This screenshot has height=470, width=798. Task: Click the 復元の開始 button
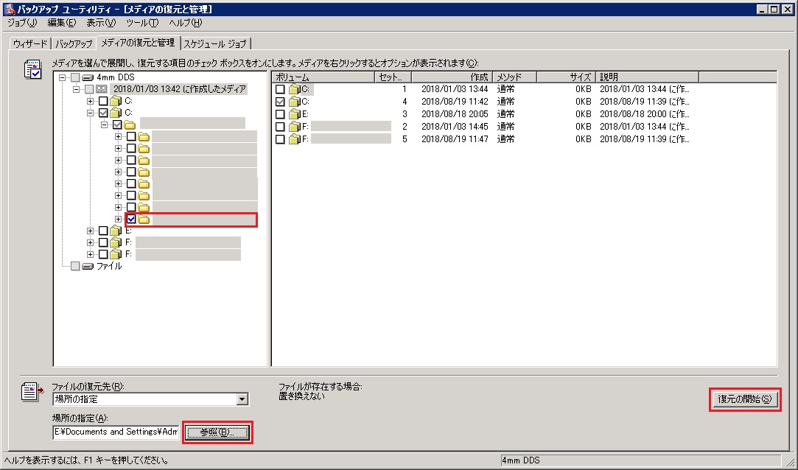pyautogui.click(x=744, y=399)
